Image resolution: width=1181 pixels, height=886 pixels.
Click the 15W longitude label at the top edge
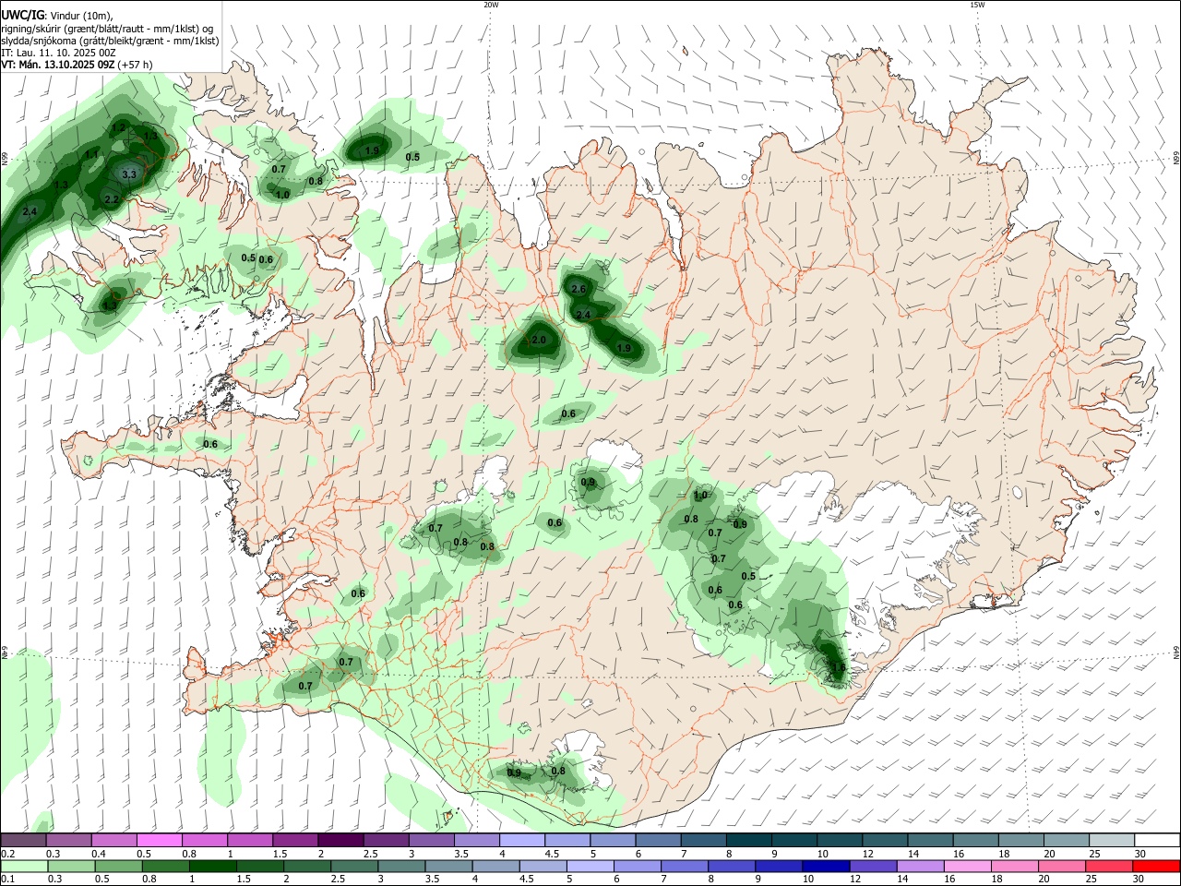click(977, 5)
